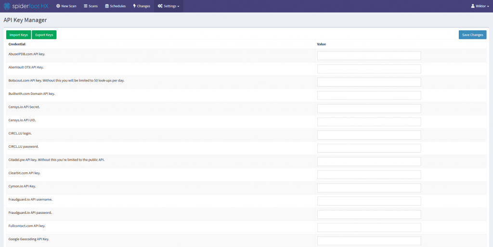493x247 pixels.
Task: Click the Google Geocoding API Key label
Action: click(28, 239)
